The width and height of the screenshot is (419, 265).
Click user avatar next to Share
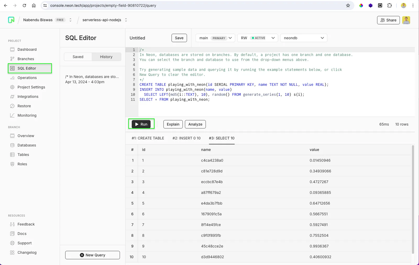pyautogui.click(x=406, y=20)
